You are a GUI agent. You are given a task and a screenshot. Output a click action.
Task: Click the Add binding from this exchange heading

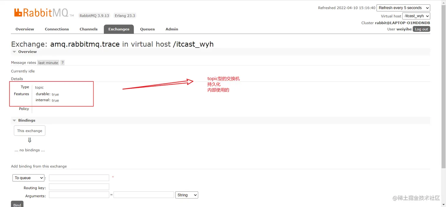39,166
